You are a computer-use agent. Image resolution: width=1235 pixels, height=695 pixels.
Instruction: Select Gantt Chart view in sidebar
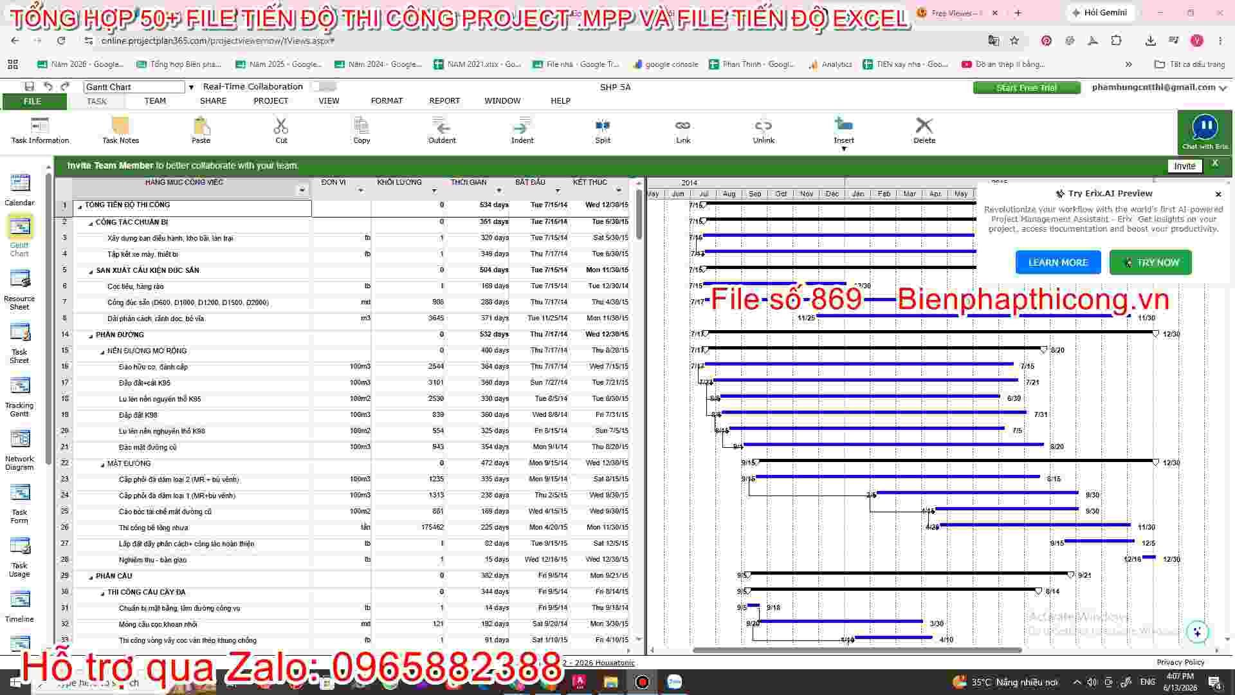coord(19,236)
